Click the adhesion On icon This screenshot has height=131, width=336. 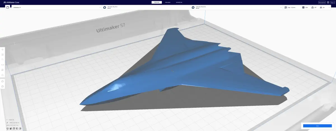(x=321, y=7)
